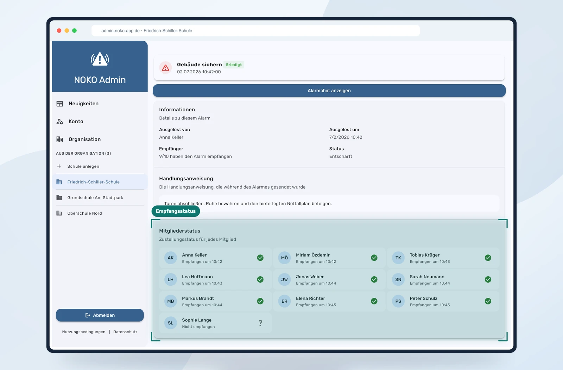Click Anna Keller's green received checkmark
The height and width of the screenshot is (370, 563).
pos(260,258)
